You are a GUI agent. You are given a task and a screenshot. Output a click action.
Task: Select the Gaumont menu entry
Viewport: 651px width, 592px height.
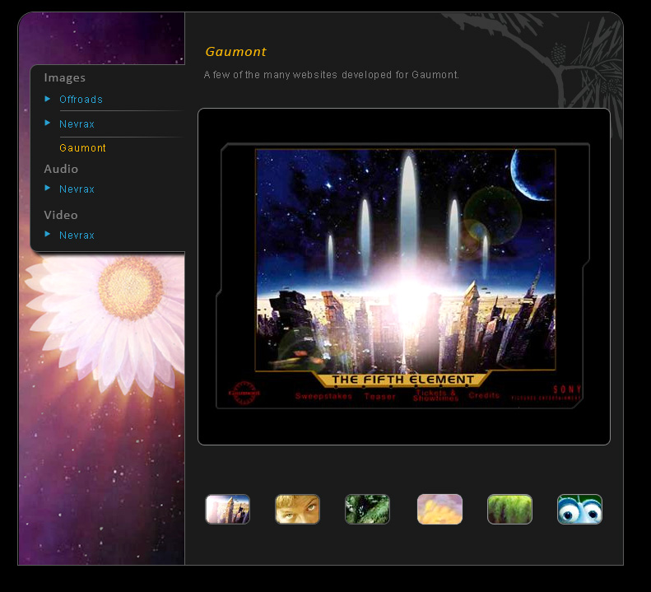tap(82, 148)
